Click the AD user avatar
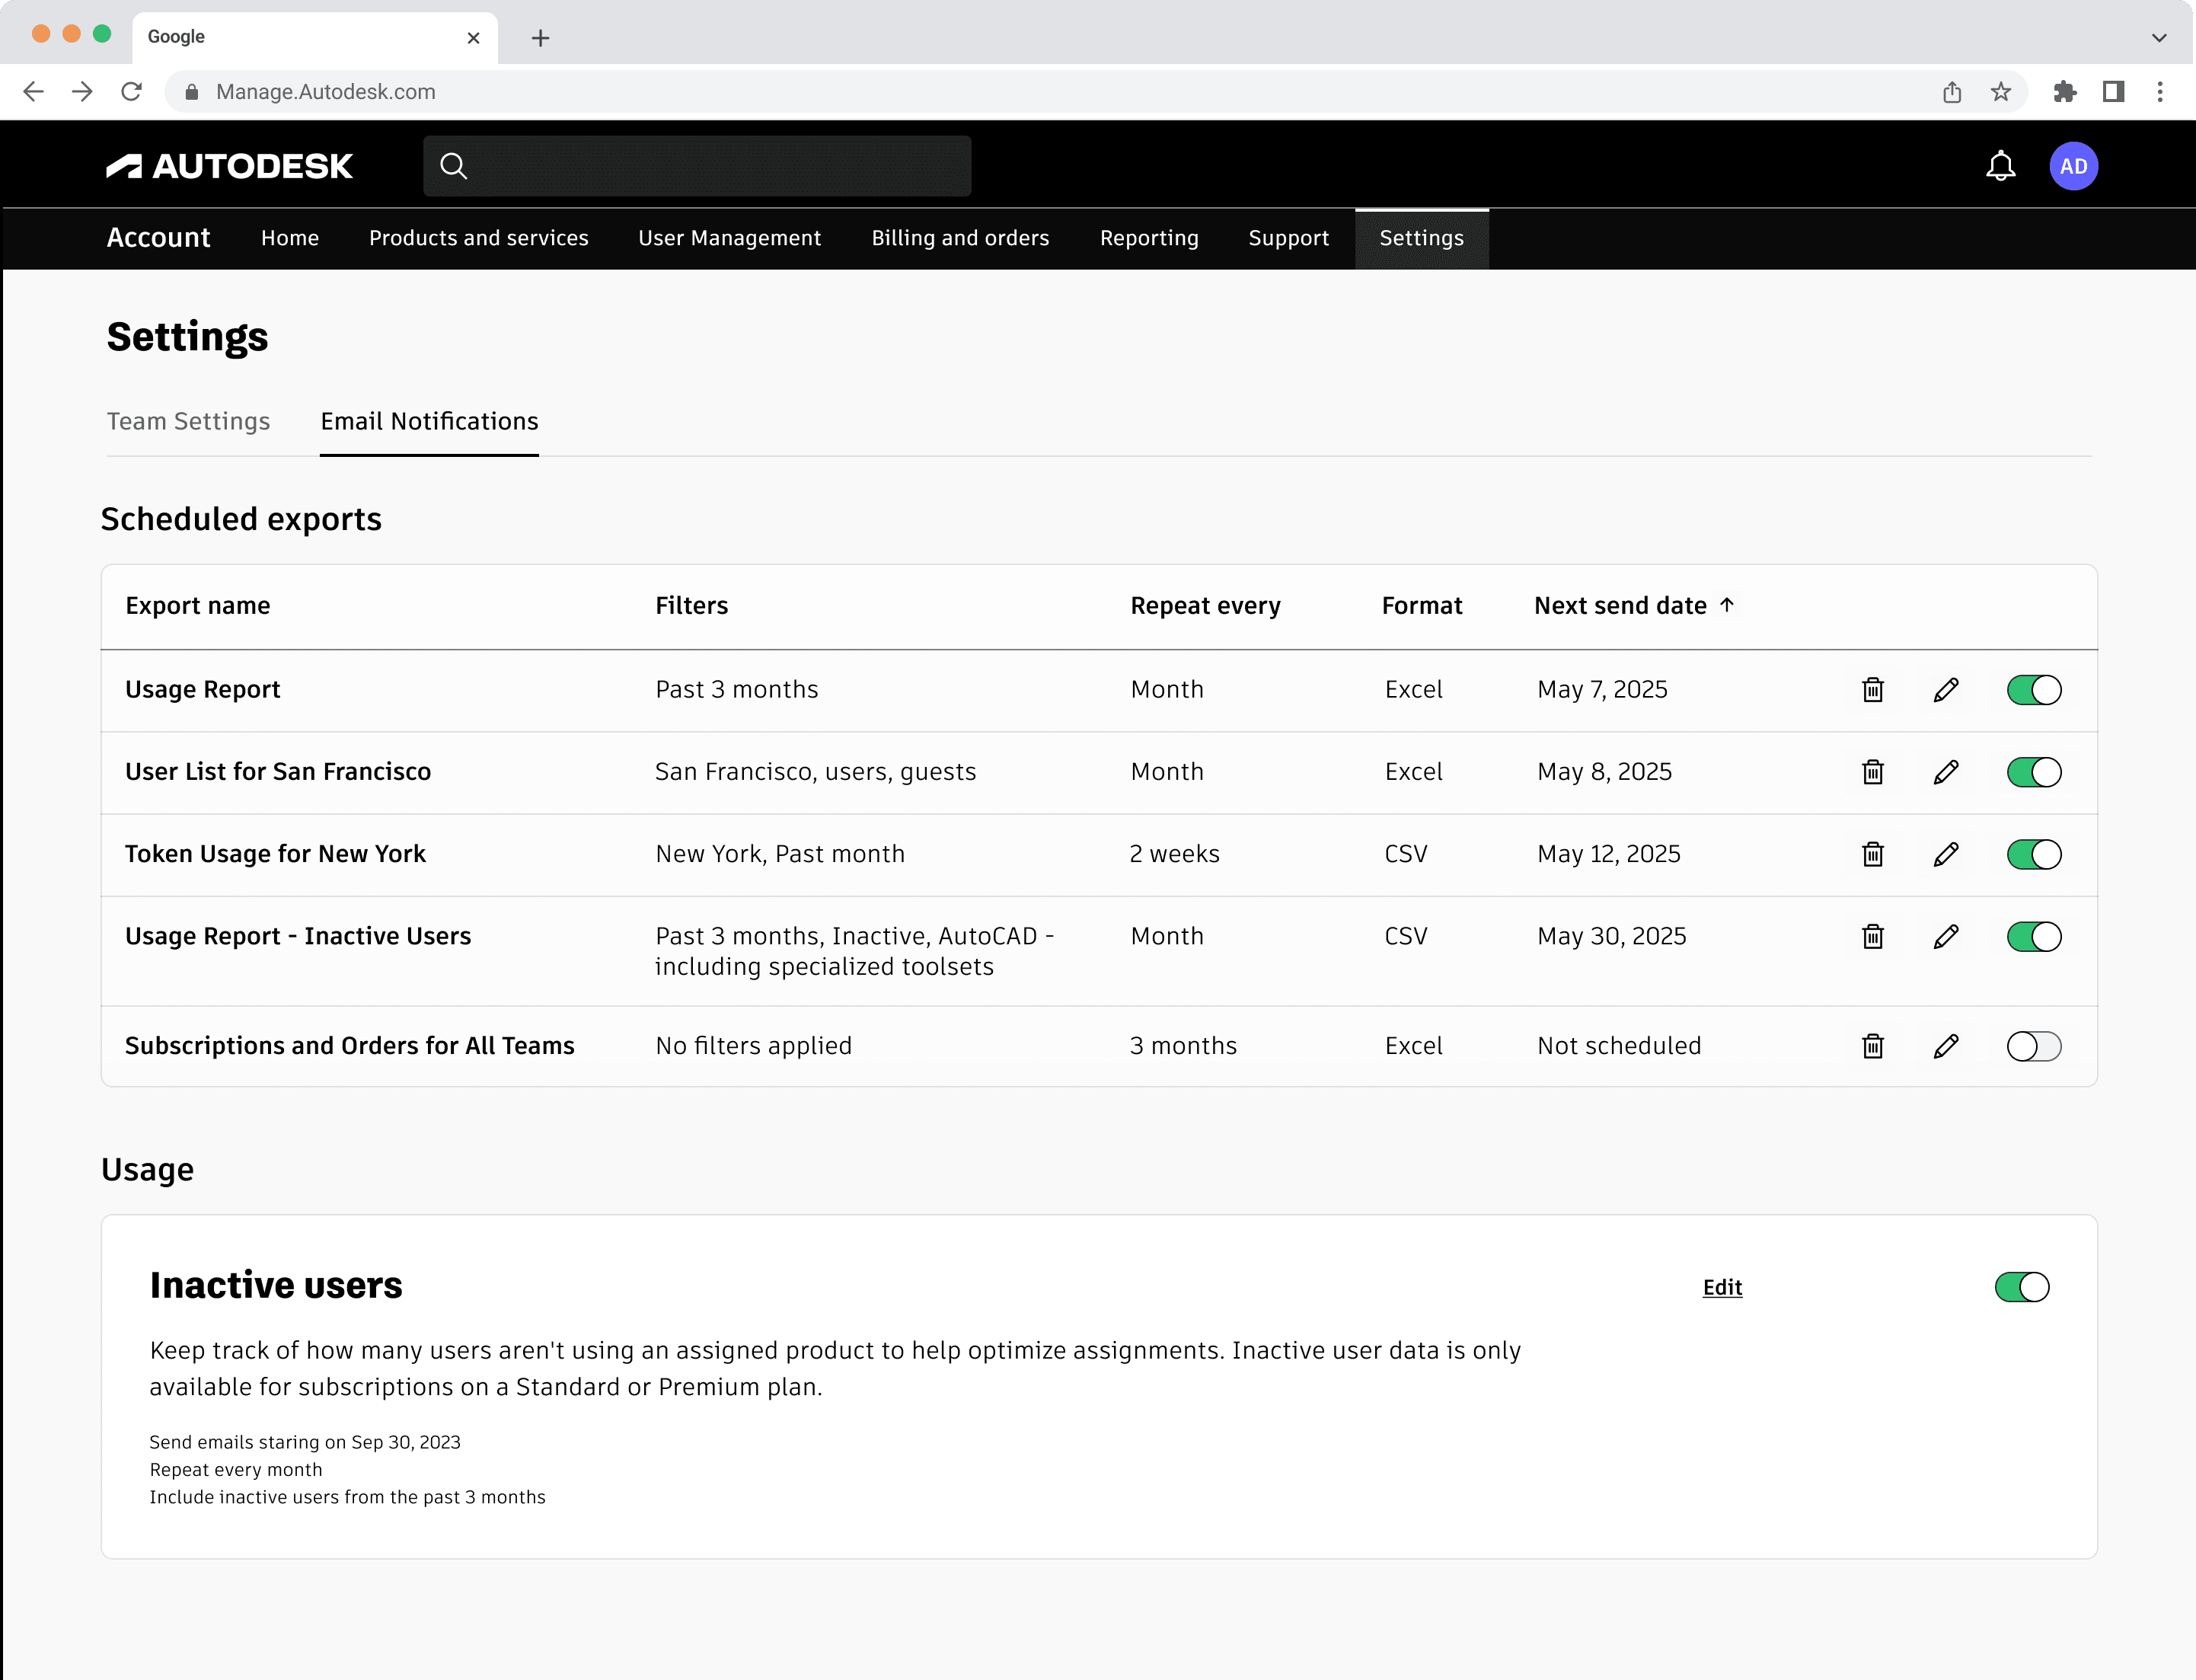 2073,166
